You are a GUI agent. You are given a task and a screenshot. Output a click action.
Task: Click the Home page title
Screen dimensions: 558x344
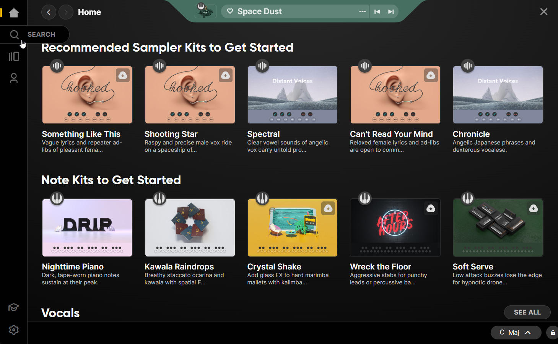[x=89, y=12]
